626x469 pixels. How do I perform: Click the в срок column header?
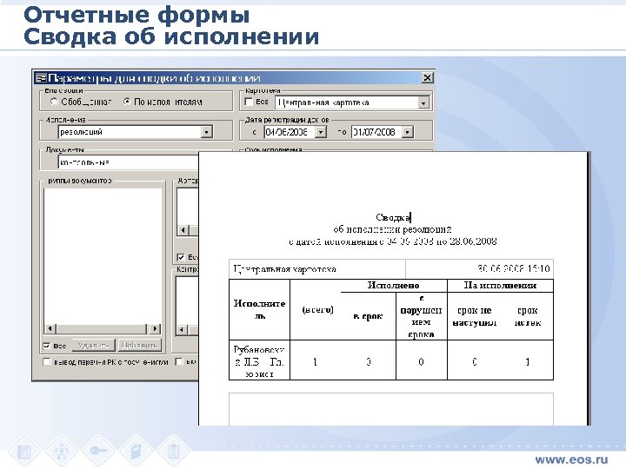pyautogui.click(x=368, y=317)
